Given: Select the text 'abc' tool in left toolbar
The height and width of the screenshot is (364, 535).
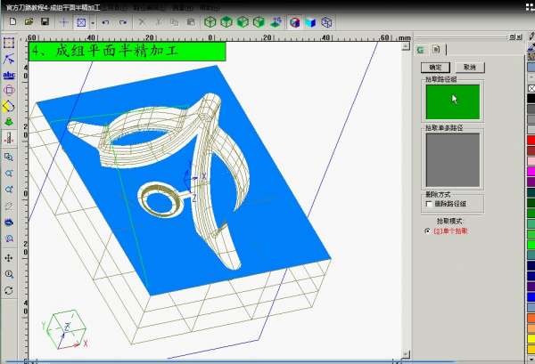Looking at the screenshot, I should (9, 74).
